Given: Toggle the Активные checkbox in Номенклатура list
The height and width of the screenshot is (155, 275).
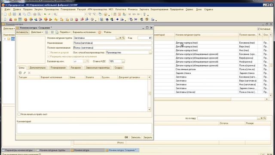Looking at the screenshot, I should coord(259,29).
